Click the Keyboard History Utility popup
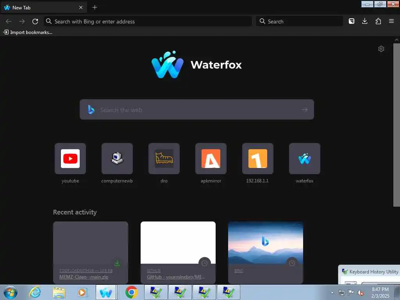Image resolution: width=400 pixels, height=300 pixels. coord(370,275)
